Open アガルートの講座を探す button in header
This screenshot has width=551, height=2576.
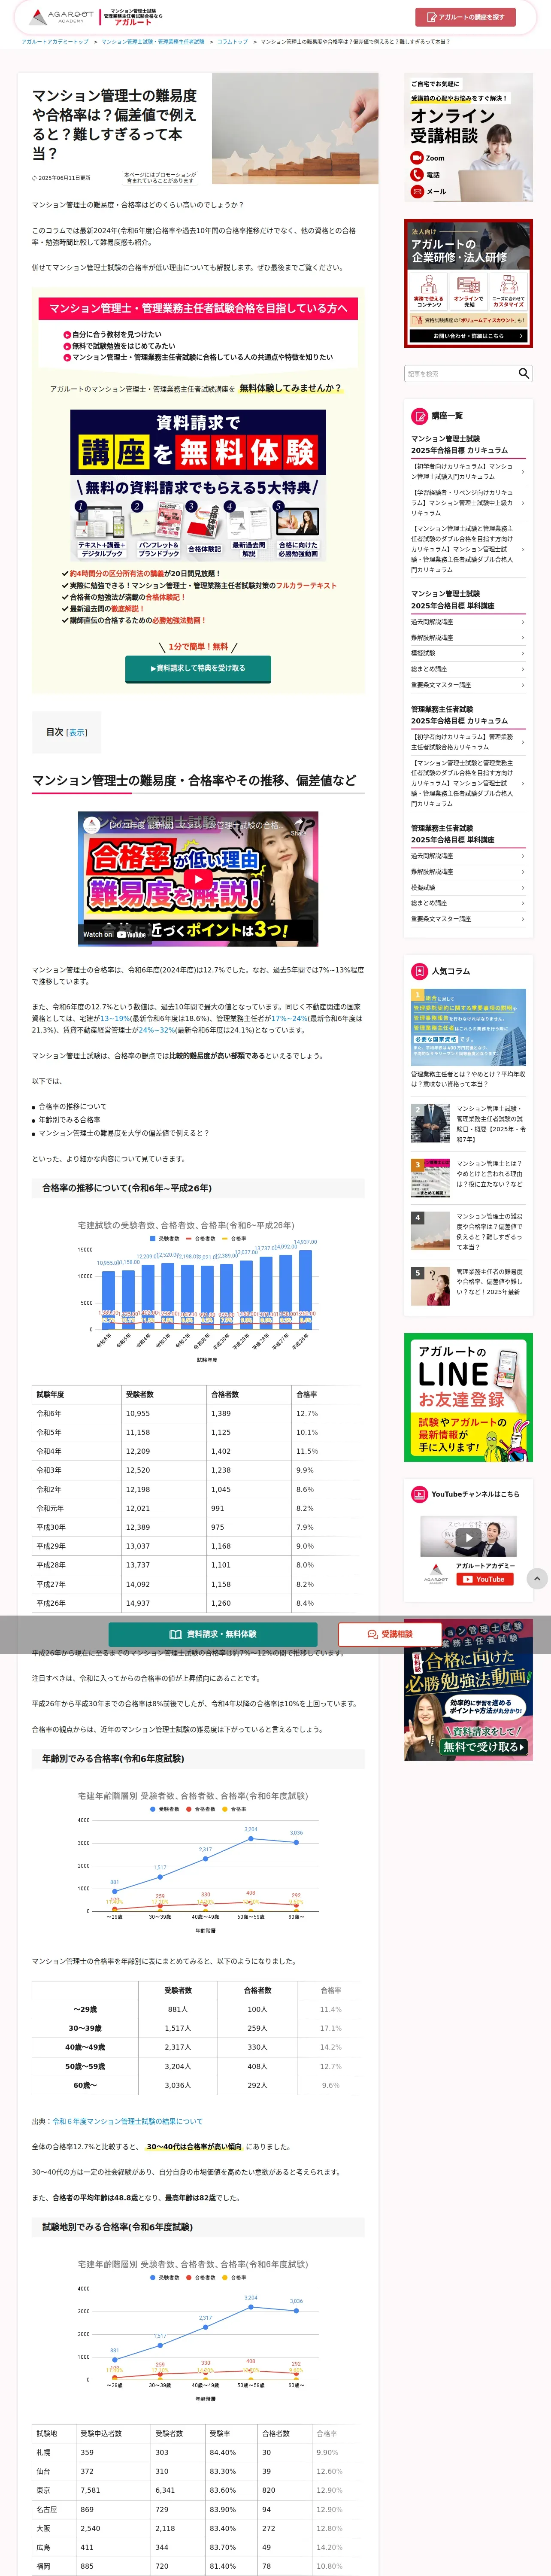[x=465, y=17]
